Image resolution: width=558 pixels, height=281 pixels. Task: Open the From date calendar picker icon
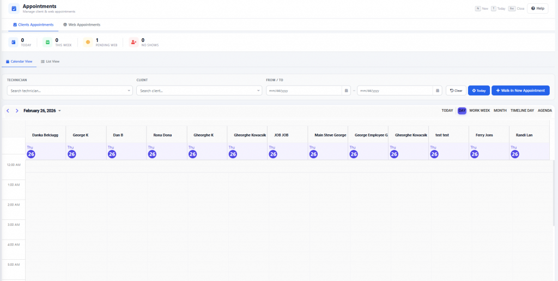[346, 91]
